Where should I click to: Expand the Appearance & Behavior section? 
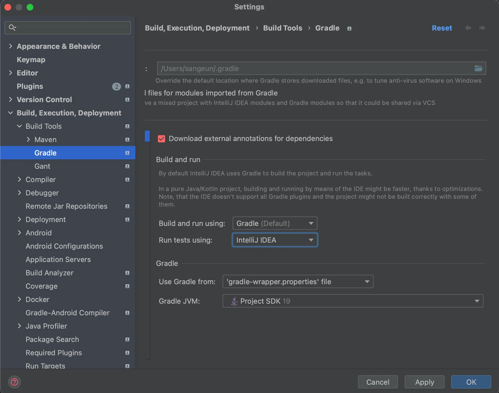click(11, 46)
